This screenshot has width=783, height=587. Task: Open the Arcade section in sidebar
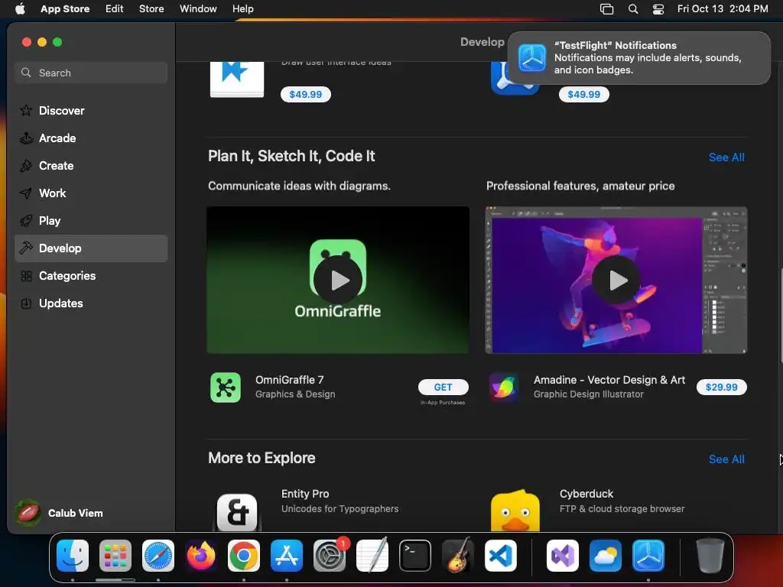[x=91, y=138]
